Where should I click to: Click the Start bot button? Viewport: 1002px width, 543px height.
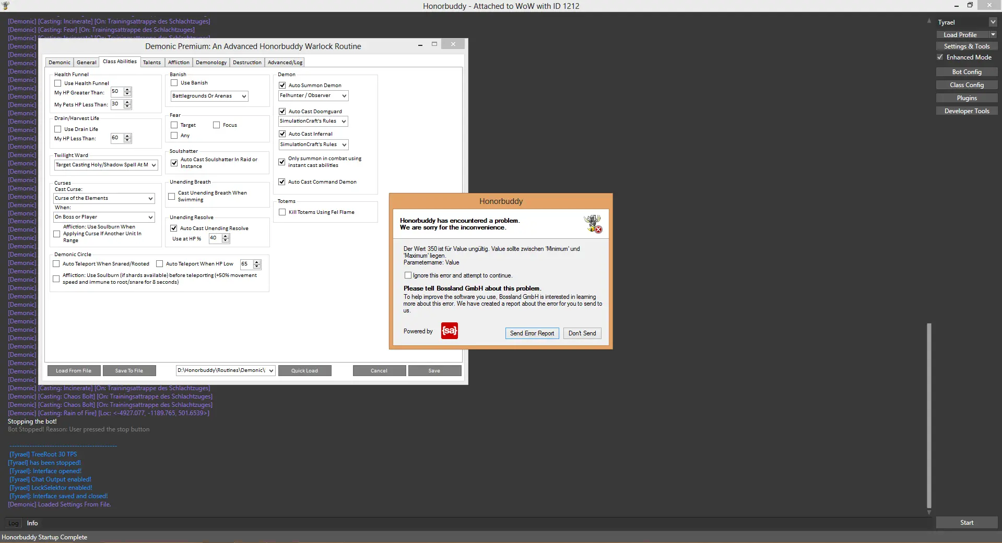[966, 523]
